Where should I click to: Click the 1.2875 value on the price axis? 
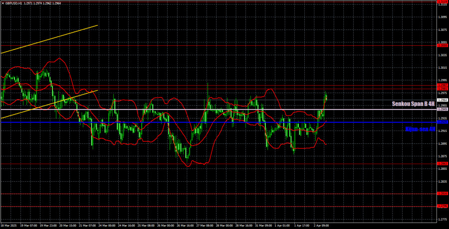click(443, 156)
